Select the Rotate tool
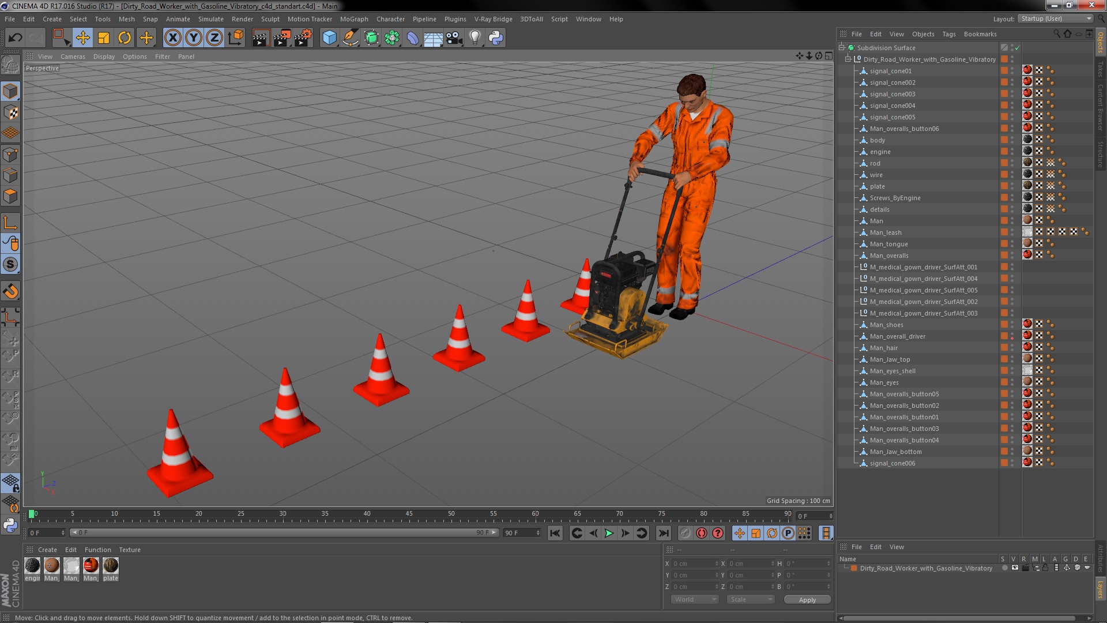The image size is (1107, 623). 125,38
